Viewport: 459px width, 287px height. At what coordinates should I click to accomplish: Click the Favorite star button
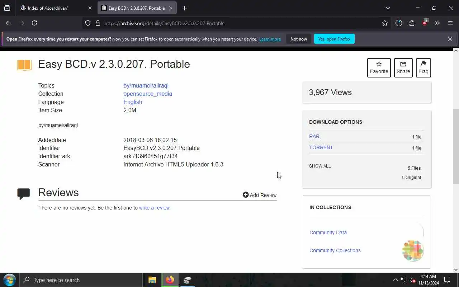tap(379, 67)
